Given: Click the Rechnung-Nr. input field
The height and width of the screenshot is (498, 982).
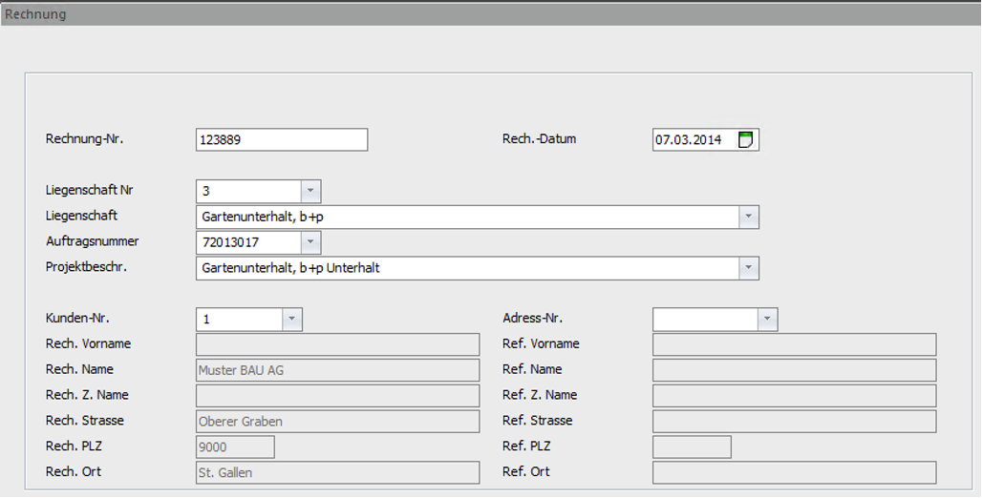Looking at the screenshot, I should tap(281, 140).
